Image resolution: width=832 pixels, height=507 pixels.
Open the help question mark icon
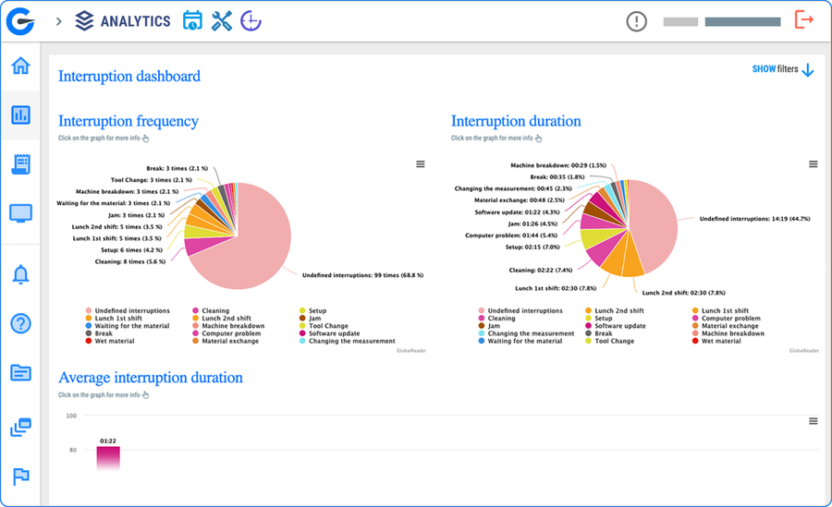[x=20, y=323]
